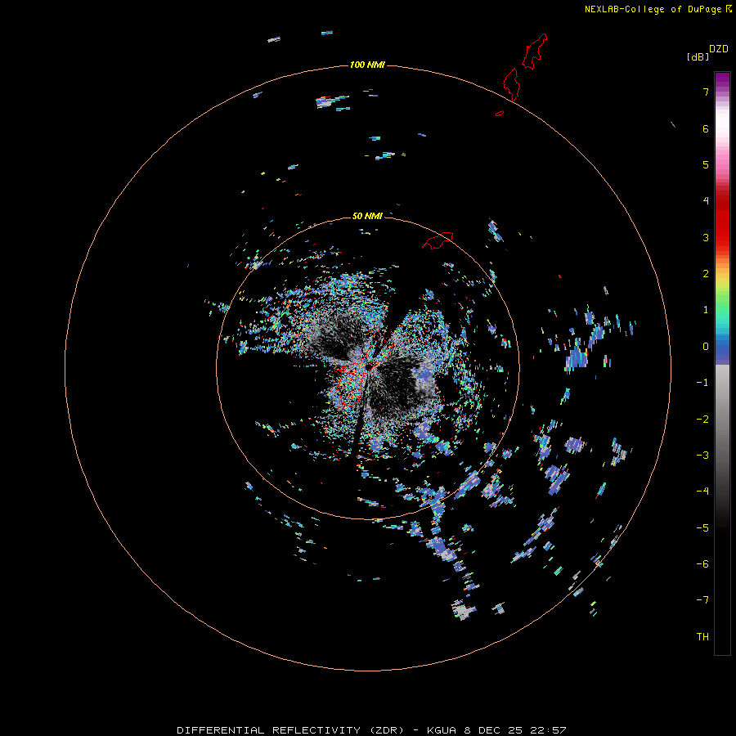The width and height of the screenshot is (736, 736).
Task: Click the -3 value on the color scale
Action: 702,456
